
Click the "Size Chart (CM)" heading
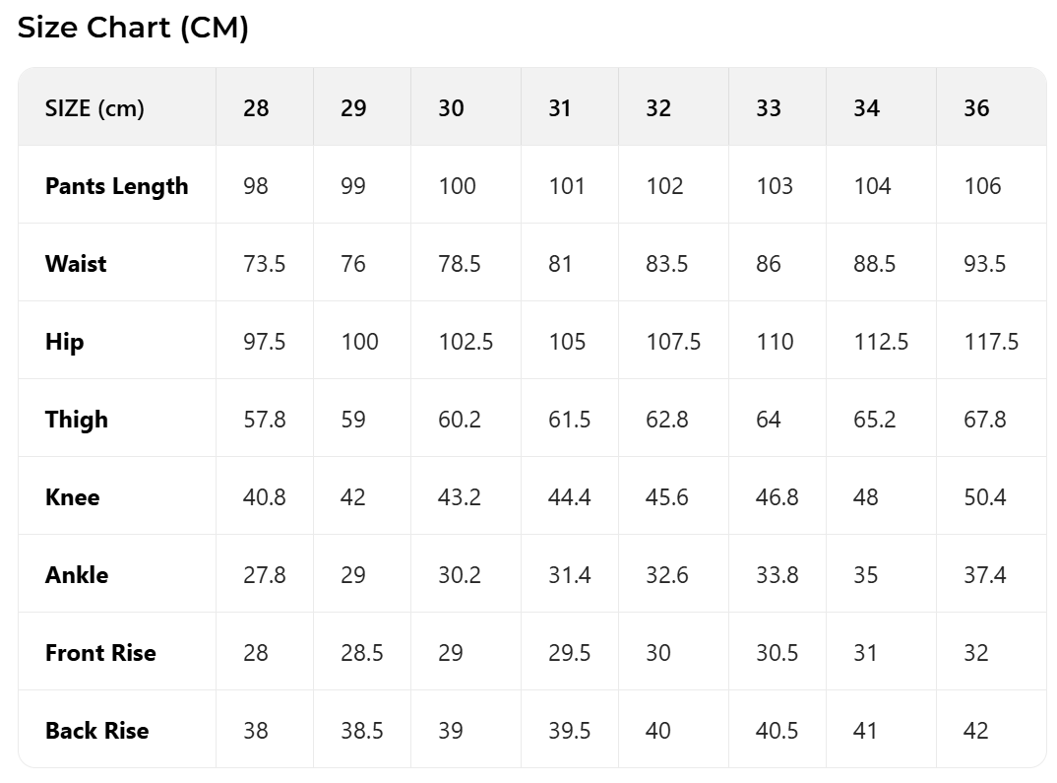pyautogui.click(x=133, y=29)
